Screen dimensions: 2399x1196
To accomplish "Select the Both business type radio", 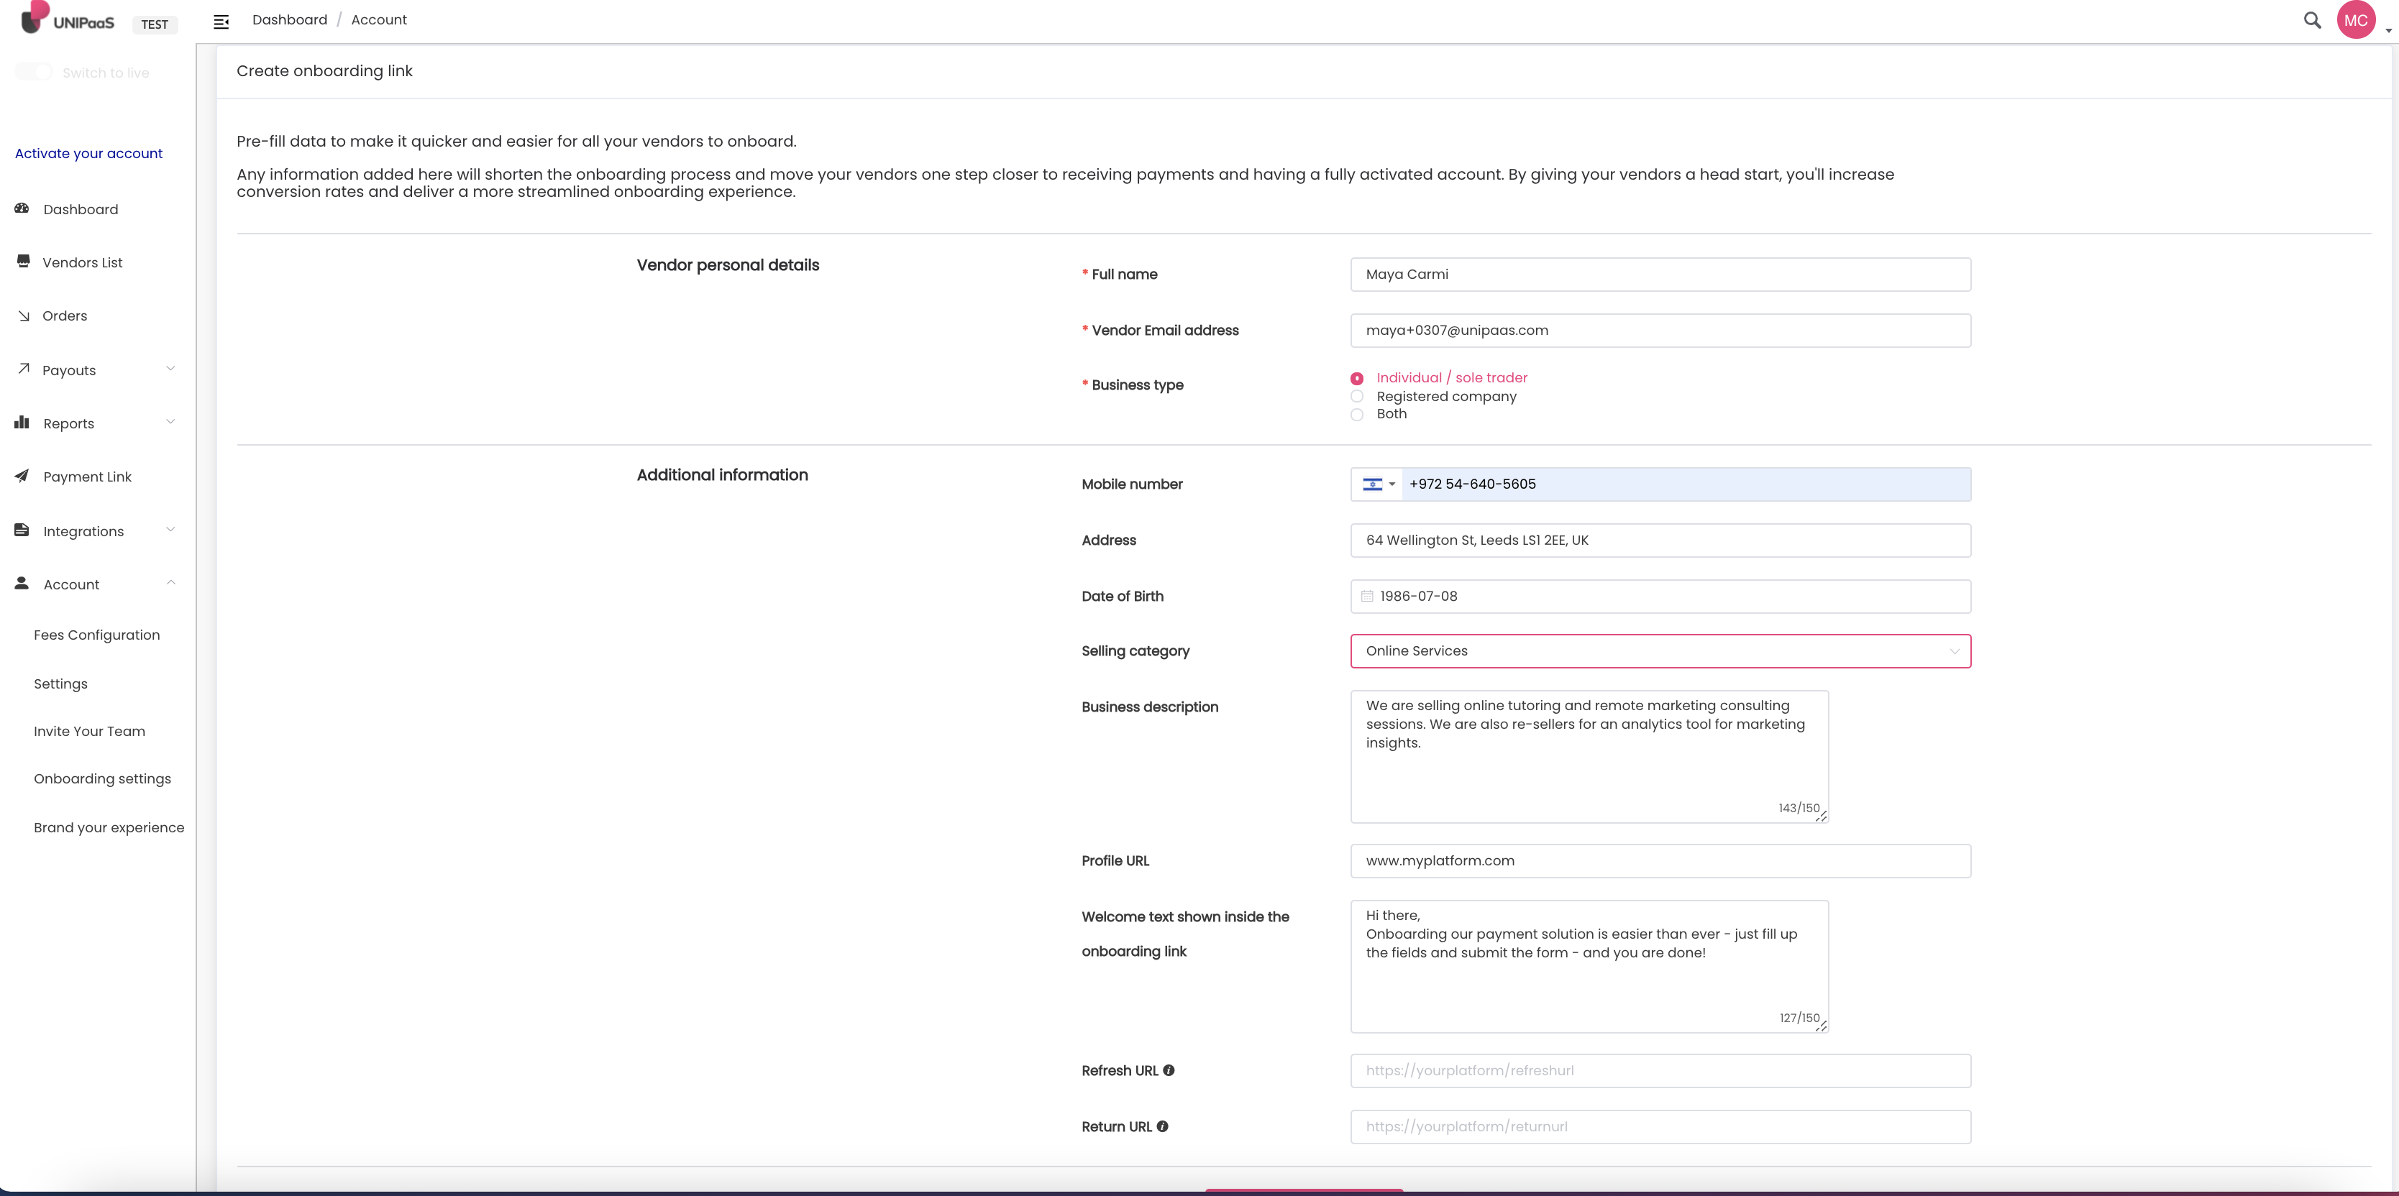I will (x=1357, y=415).
